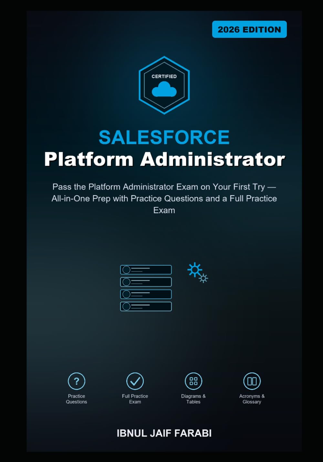Click the 'Acronyms & Glossary' label
Viewport: 323px width, 462px height.
pos(252,399)
